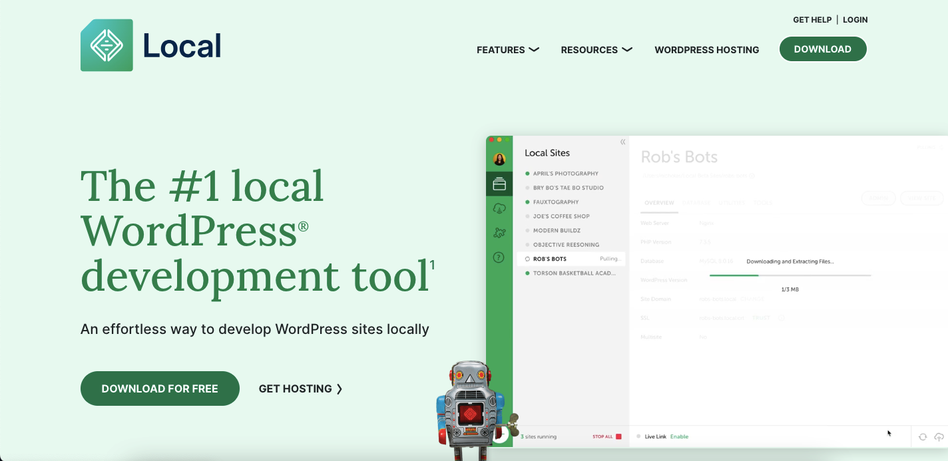948x461 pixels.
Task: Click the info icon beside the site path
Action: (x=752, y=176)
